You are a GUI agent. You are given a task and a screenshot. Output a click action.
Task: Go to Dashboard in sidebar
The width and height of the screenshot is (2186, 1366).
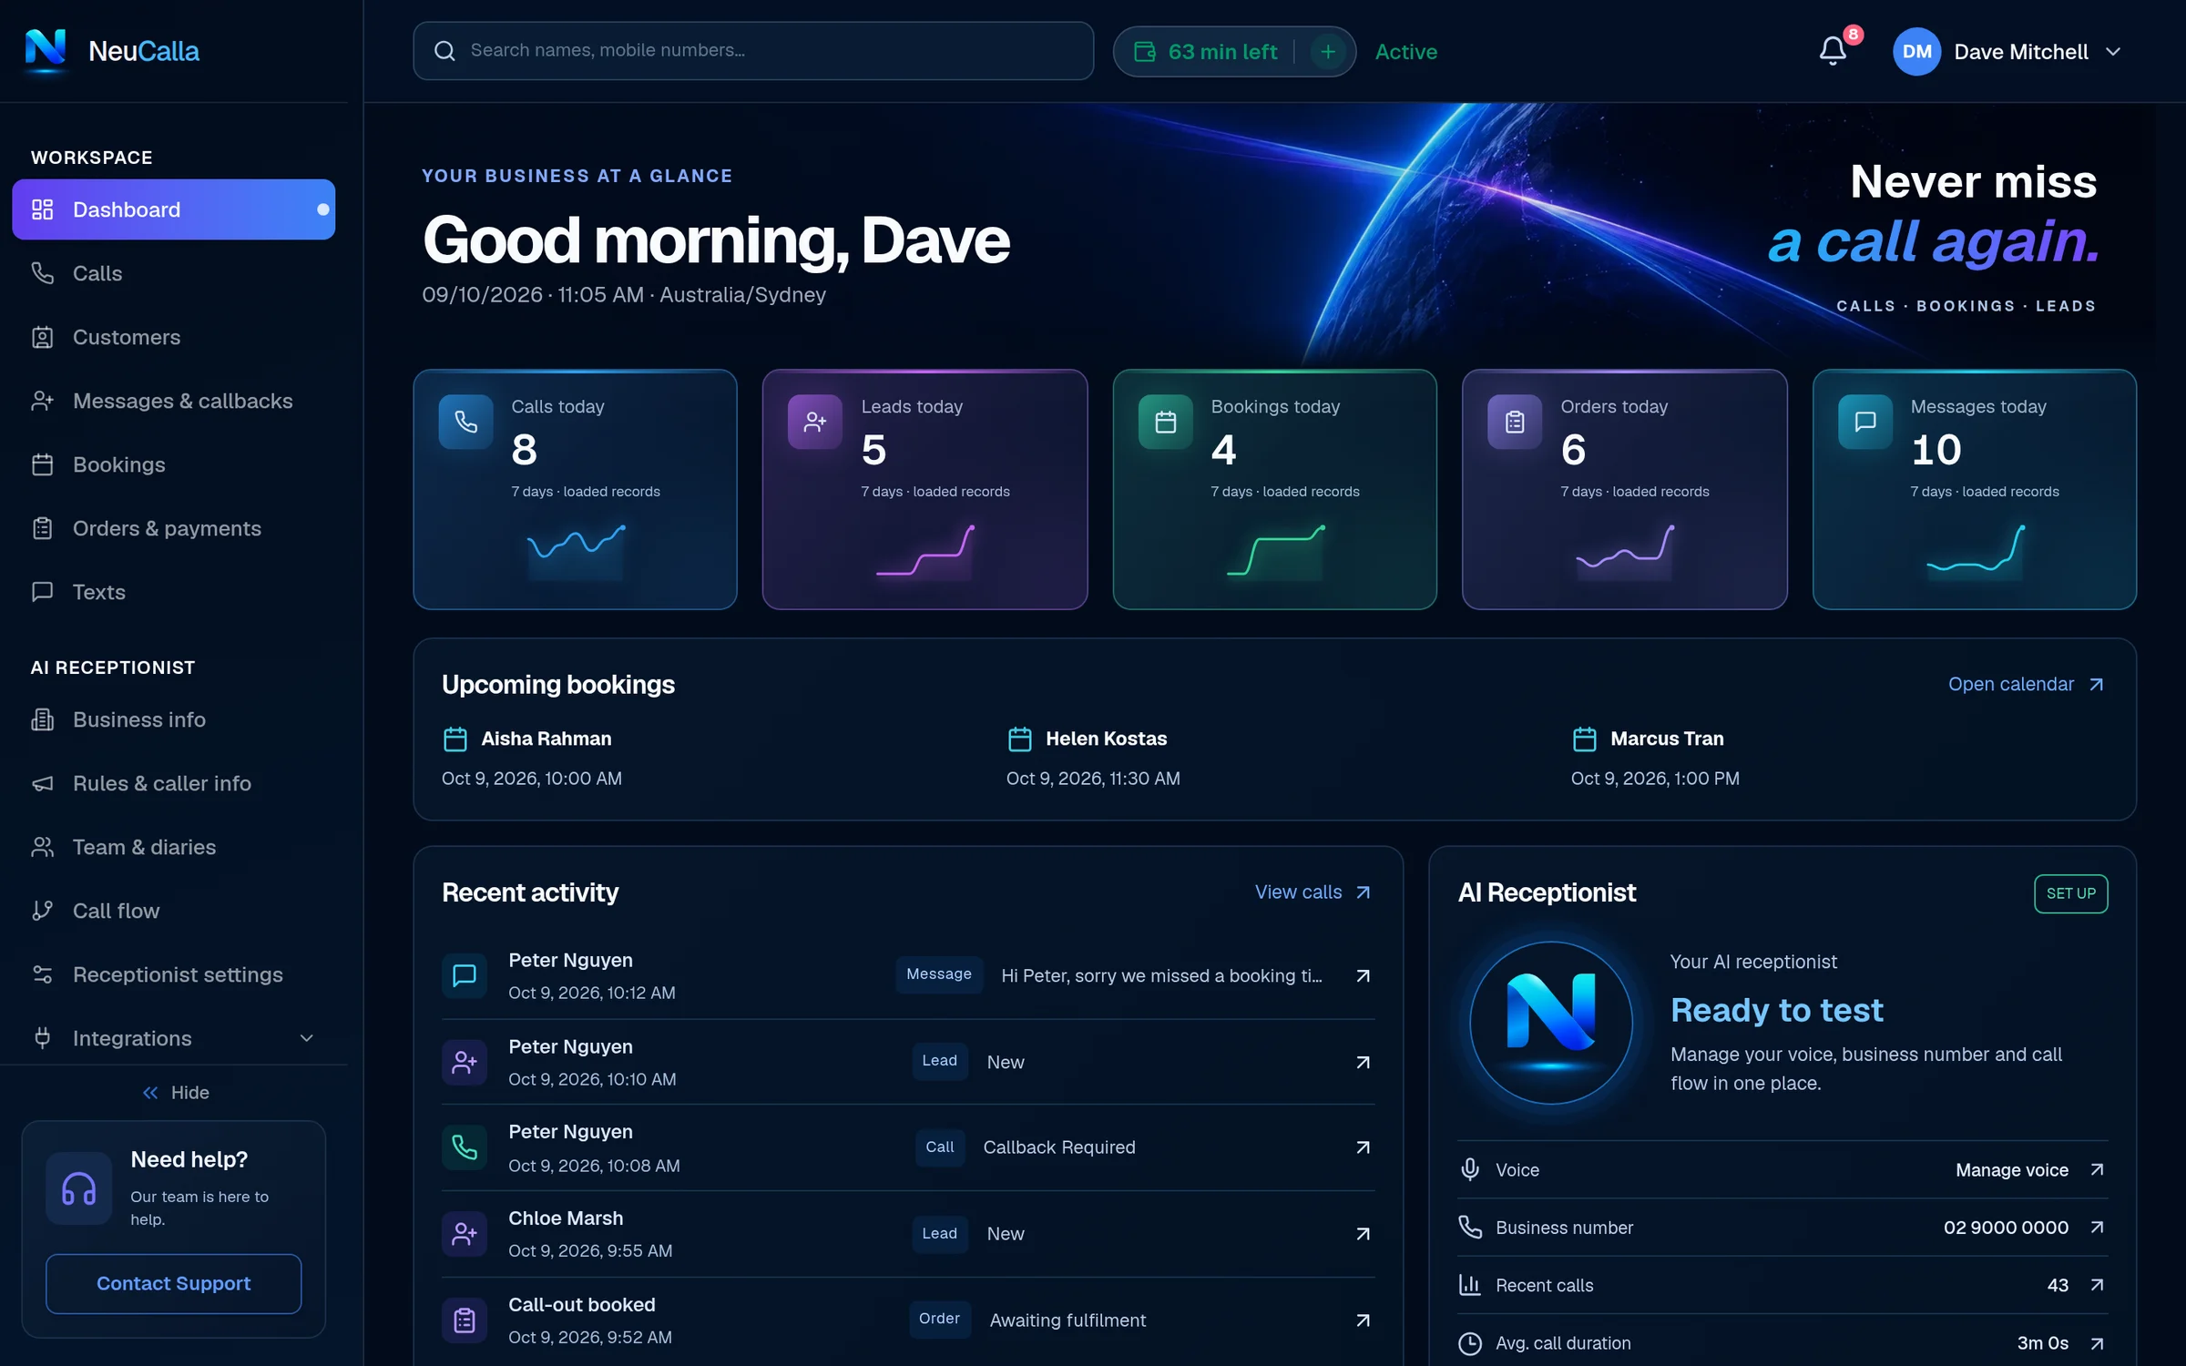click(x=173, y=209)
